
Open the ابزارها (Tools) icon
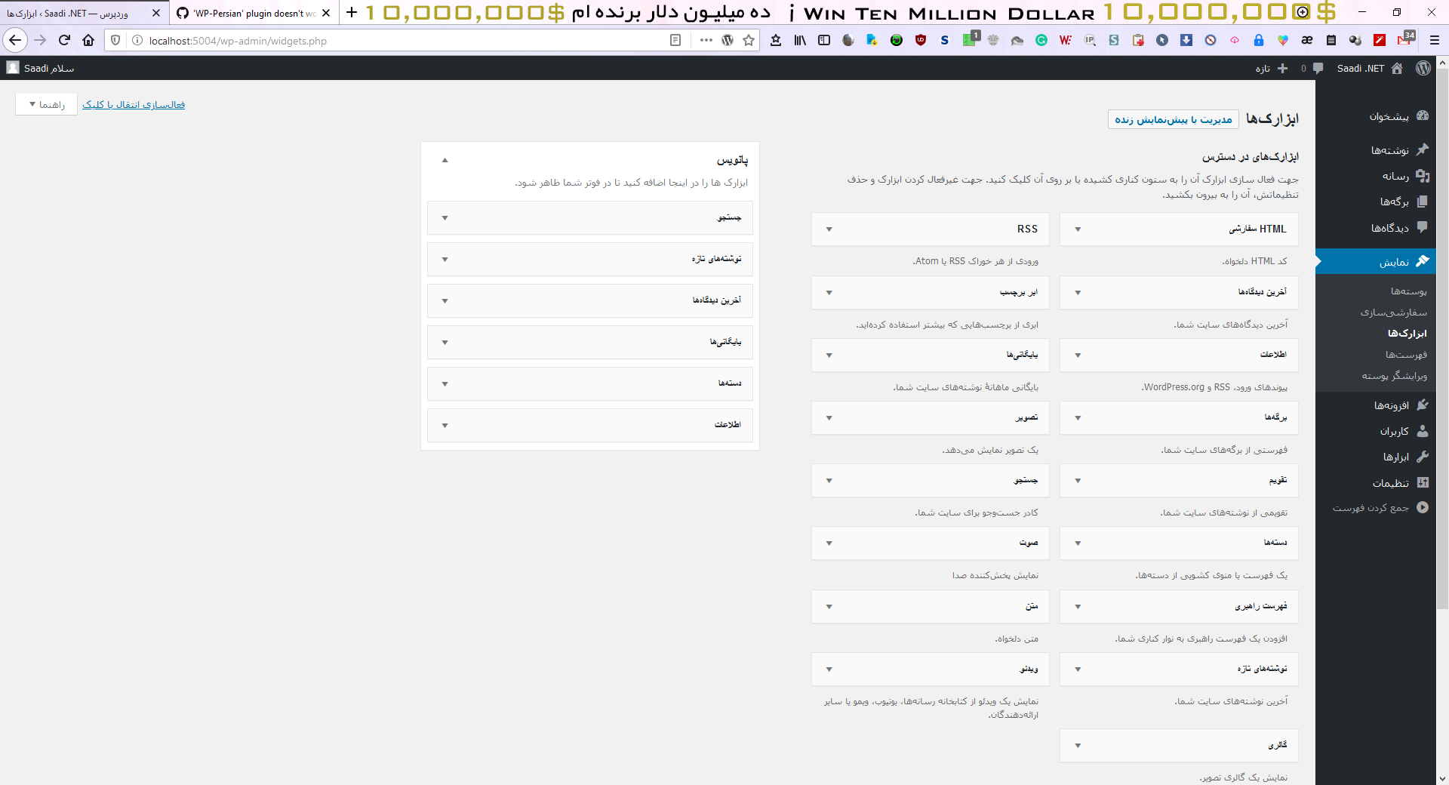(1423, 457)
